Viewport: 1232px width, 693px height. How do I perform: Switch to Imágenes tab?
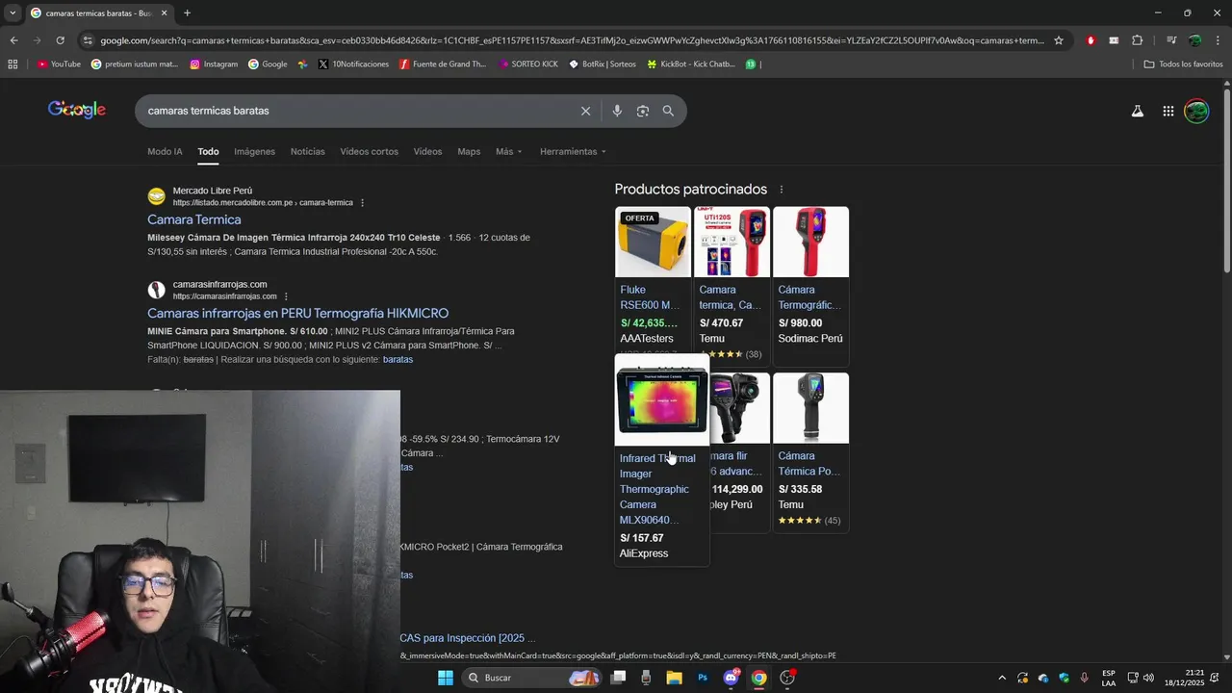[254, 151]
